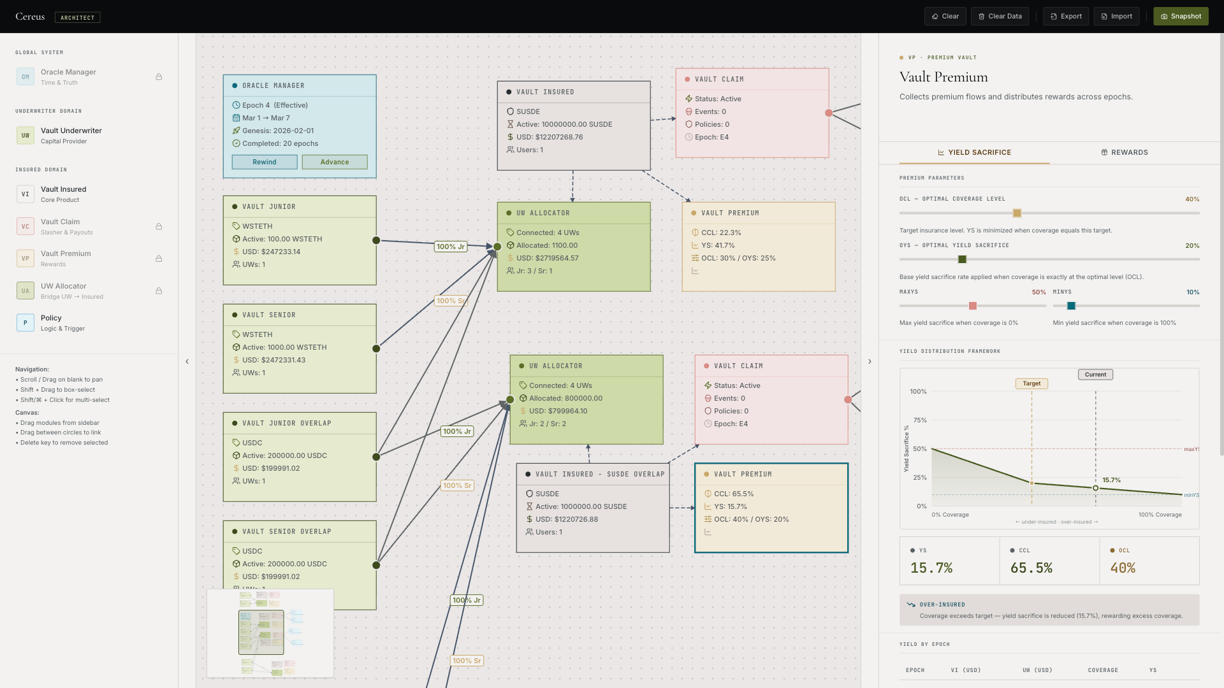Click sliders icon beside OCL: 40% / OYS: 20%
The height and width of the screenshot is (688, 1224).
(708, 519)
